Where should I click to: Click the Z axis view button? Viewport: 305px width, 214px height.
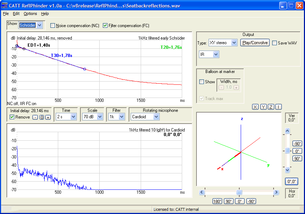tap(271, 107)
